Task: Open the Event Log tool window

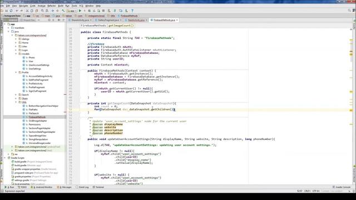Action: click(x=82, y=187)
